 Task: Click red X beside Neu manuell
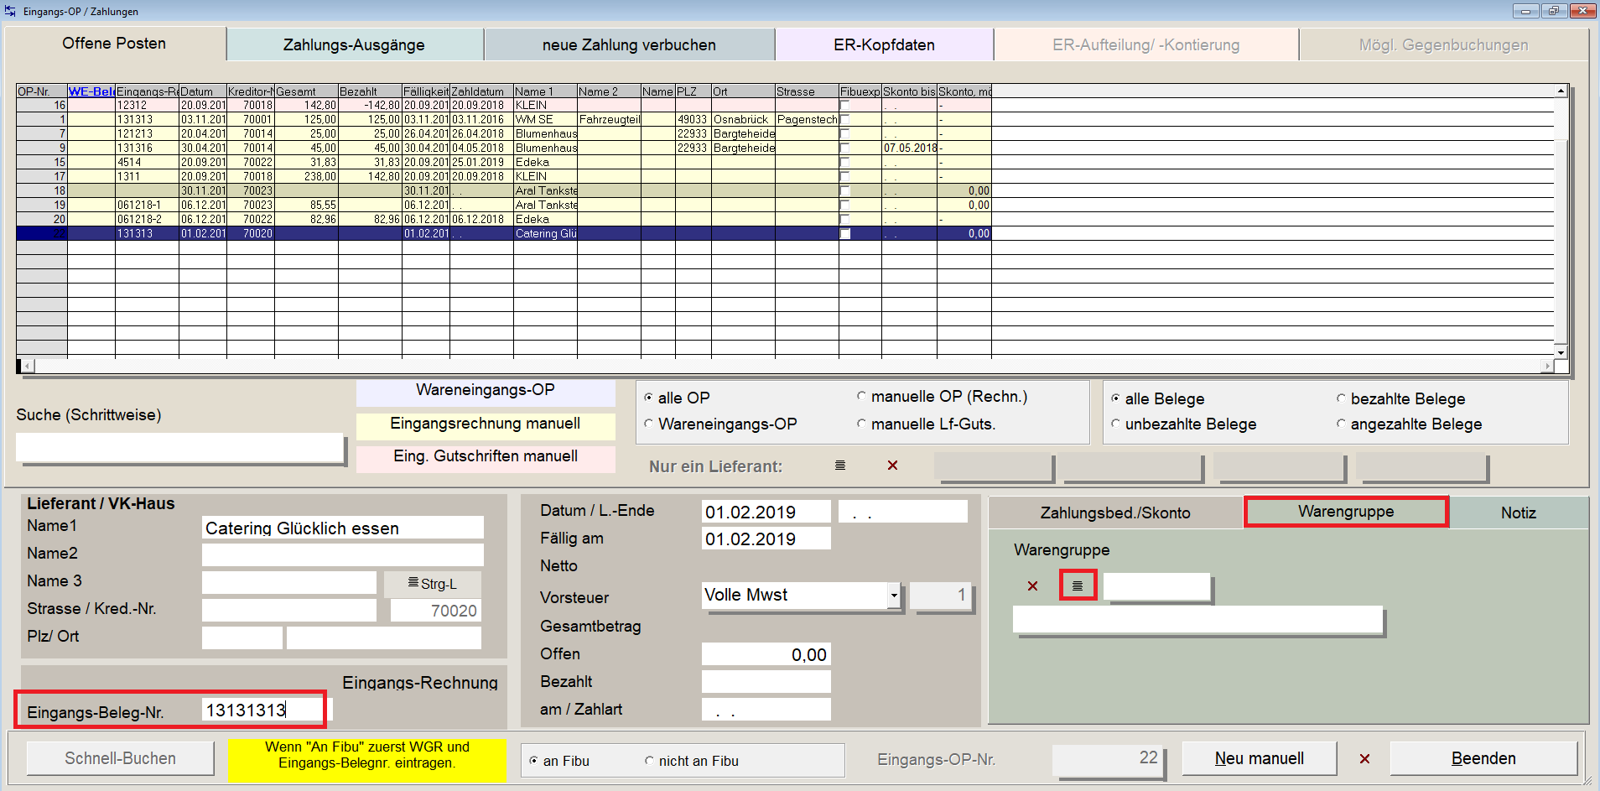click(1364, 759)
